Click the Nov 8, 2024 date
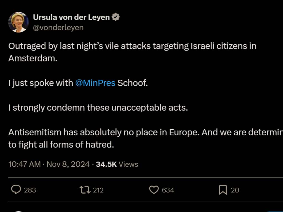283x212 pixels. [68, 164]
